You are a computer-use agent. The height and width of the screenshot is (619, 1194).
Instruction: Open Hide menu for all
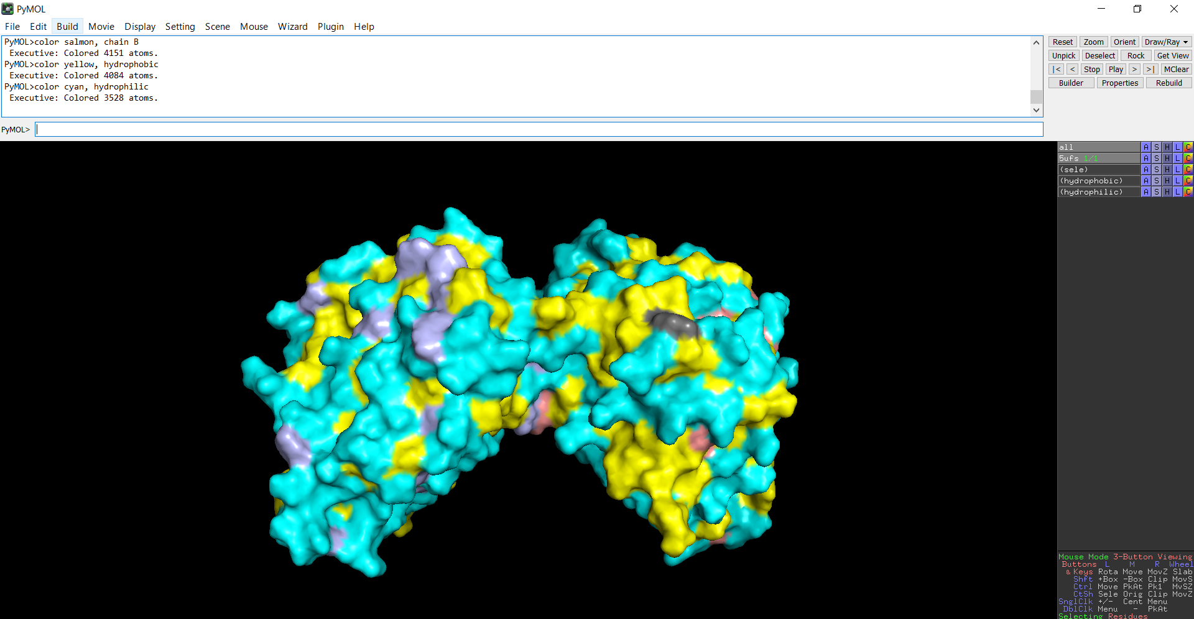coord(1167,147)
